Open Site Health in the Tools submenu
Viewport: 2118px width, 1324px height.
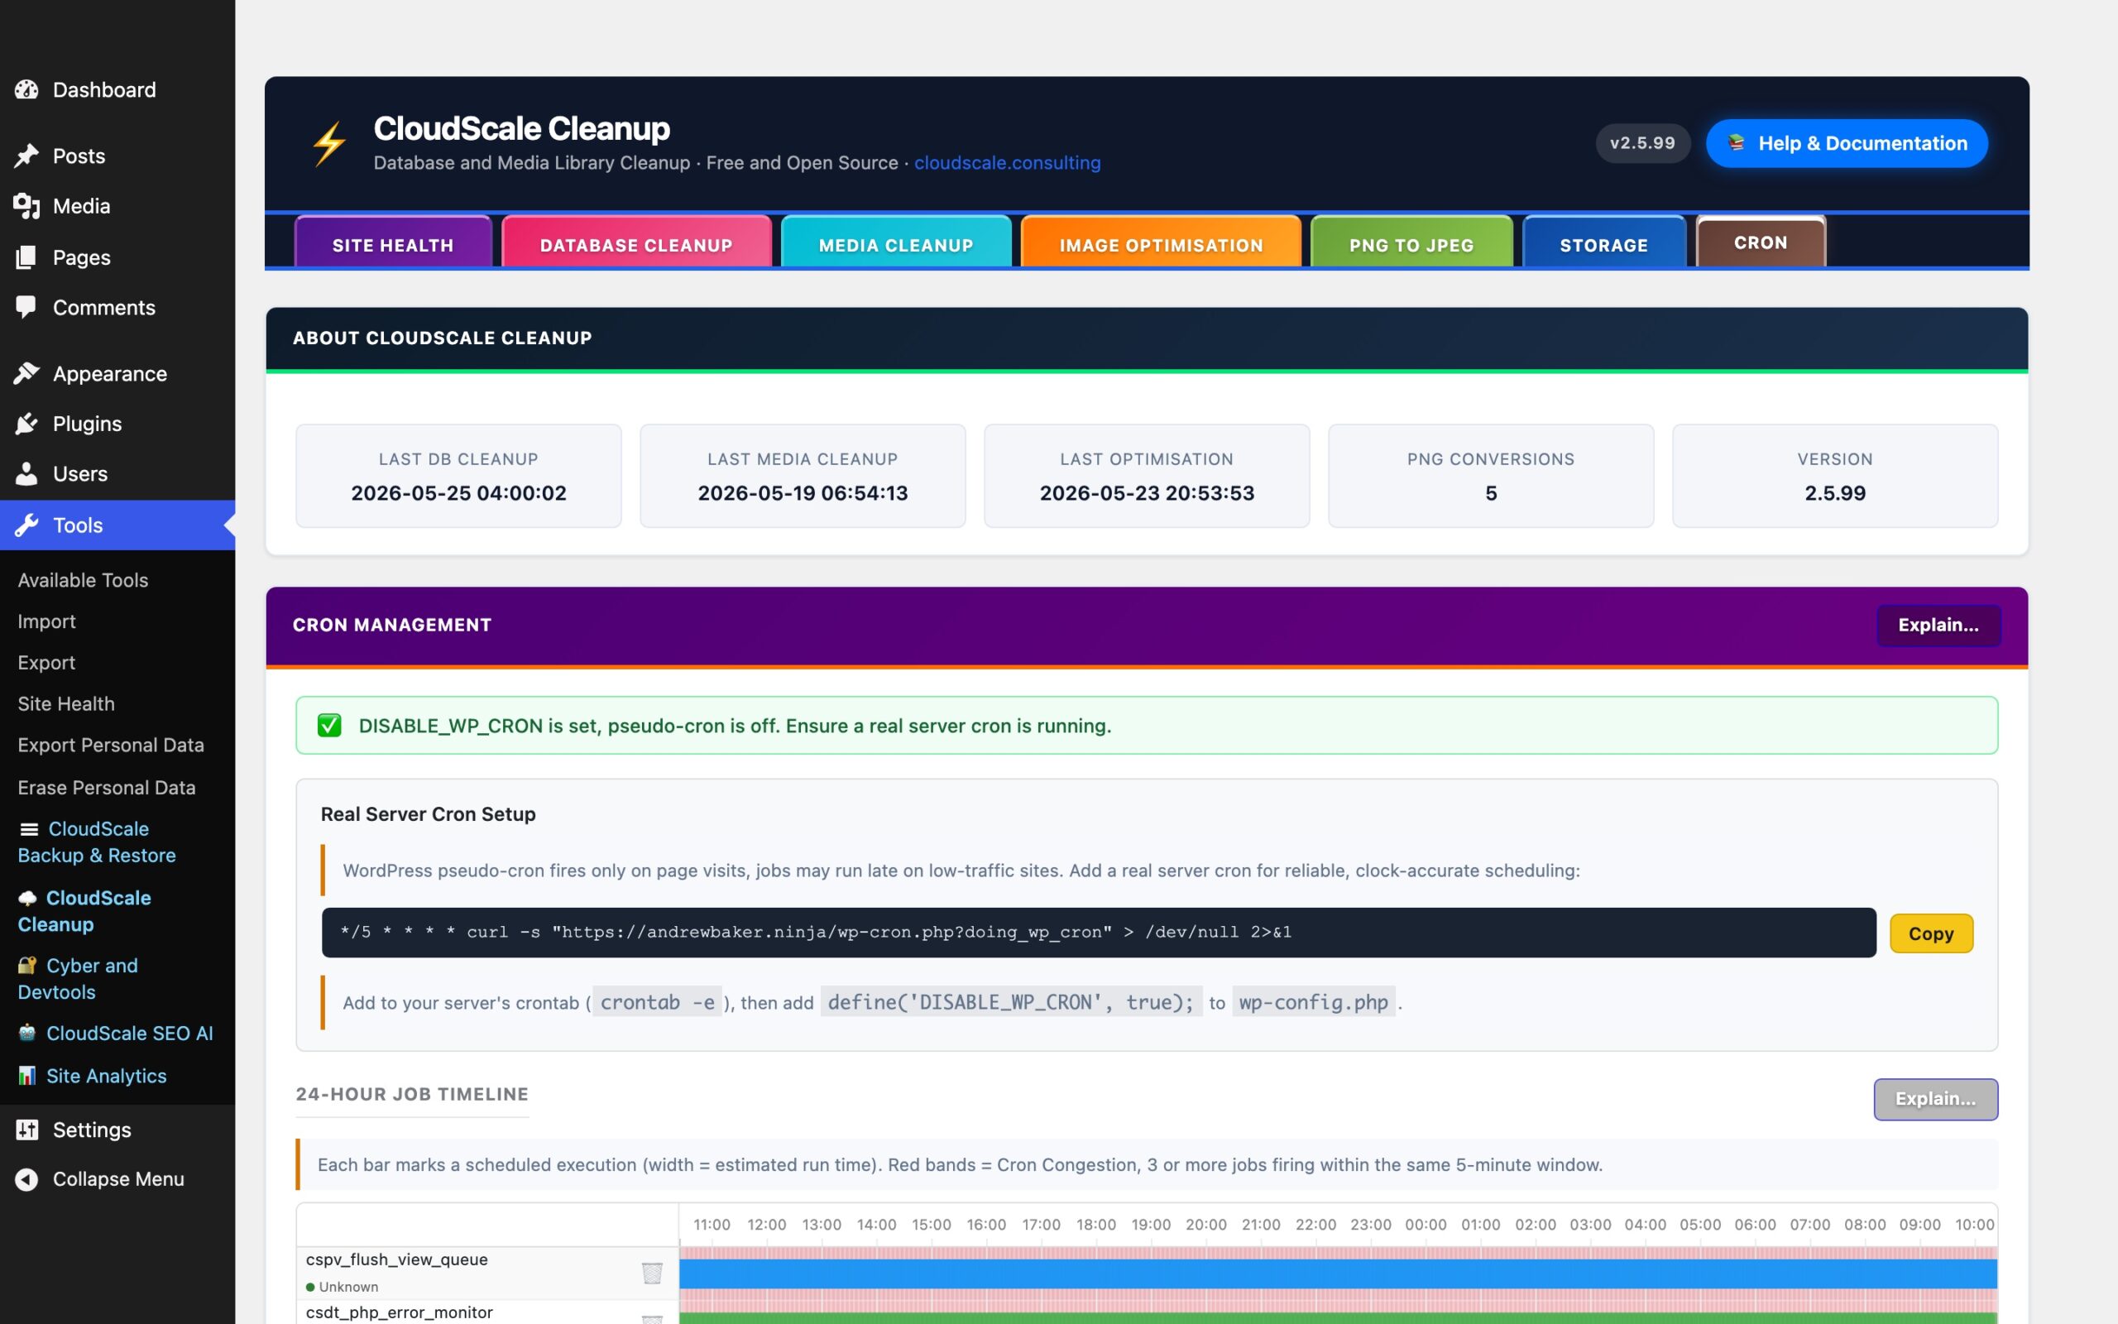click(x=65, y=703)
